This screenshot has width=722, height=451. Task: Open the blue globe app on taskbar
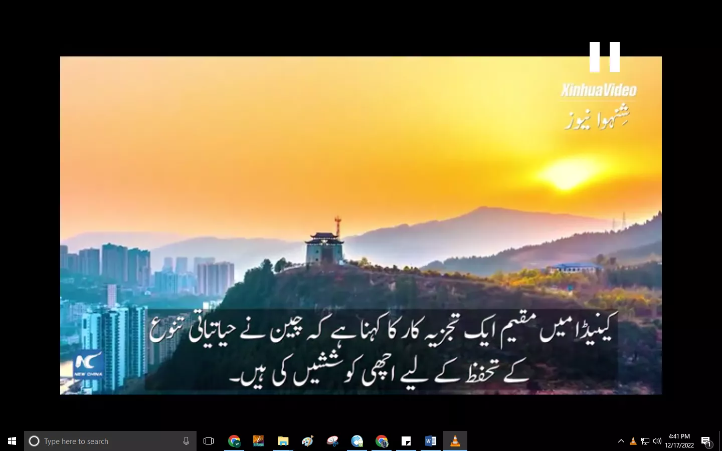357,441
